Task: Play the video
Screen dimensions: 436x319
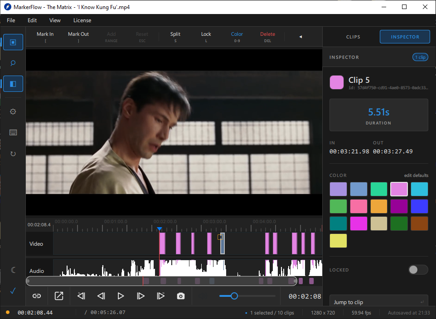Action: 121,296
